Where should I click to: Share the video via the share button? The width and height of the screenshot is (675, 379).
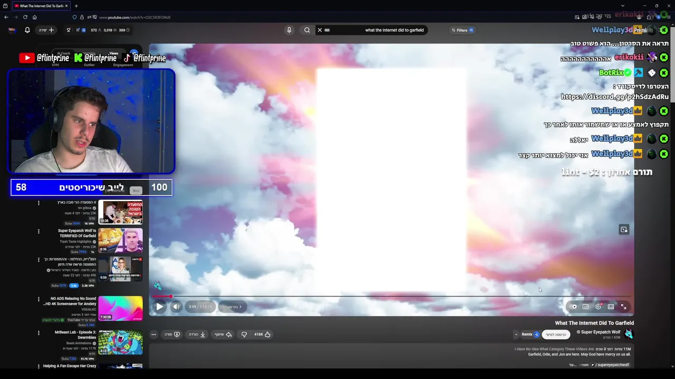coord(223,334)
